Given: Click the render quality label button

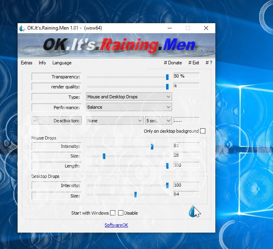Looking at the screenshot, I should tap(56, 87).
